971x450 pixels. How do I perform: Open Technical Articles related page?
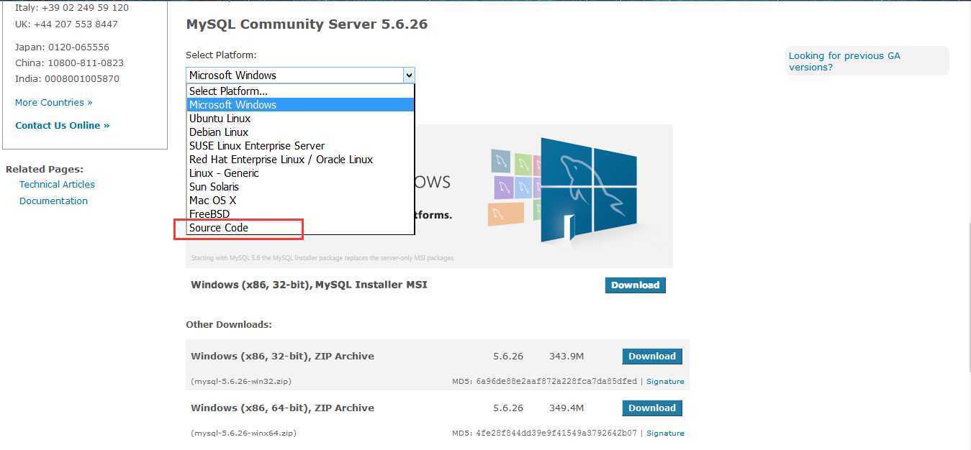pos(57,185)
